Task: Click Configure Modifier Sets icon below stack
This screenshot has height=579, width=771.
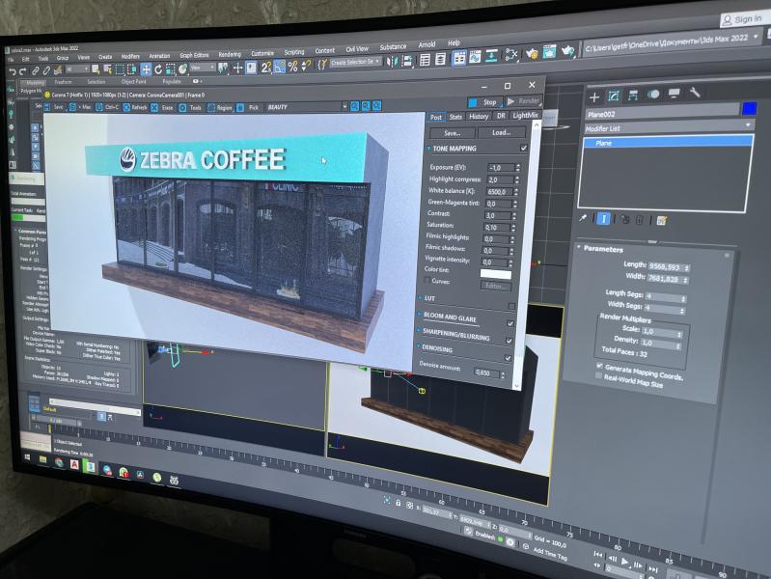Action: 661,221
